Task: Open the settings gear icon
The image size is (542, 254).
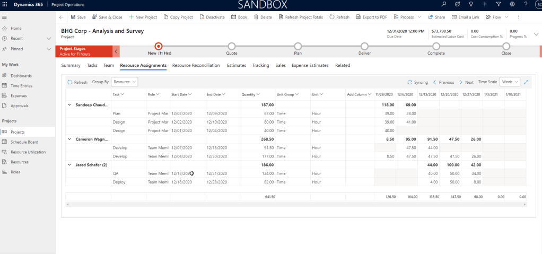Action: click(x=512, y=4)
